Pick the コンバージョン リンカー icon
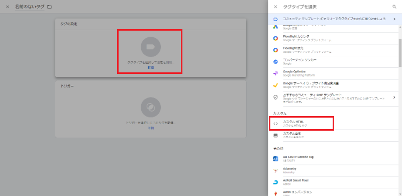The height and width of the screenshot is (196, 402). coord(275,62)
